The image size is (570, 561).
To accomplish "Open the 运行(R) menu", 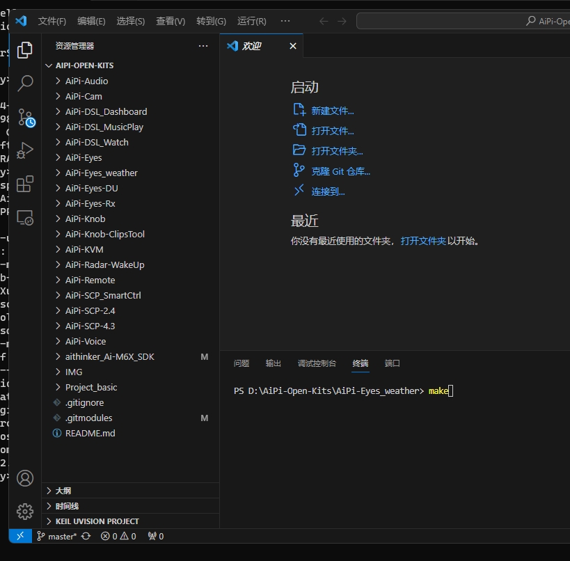I will [251, 21].
